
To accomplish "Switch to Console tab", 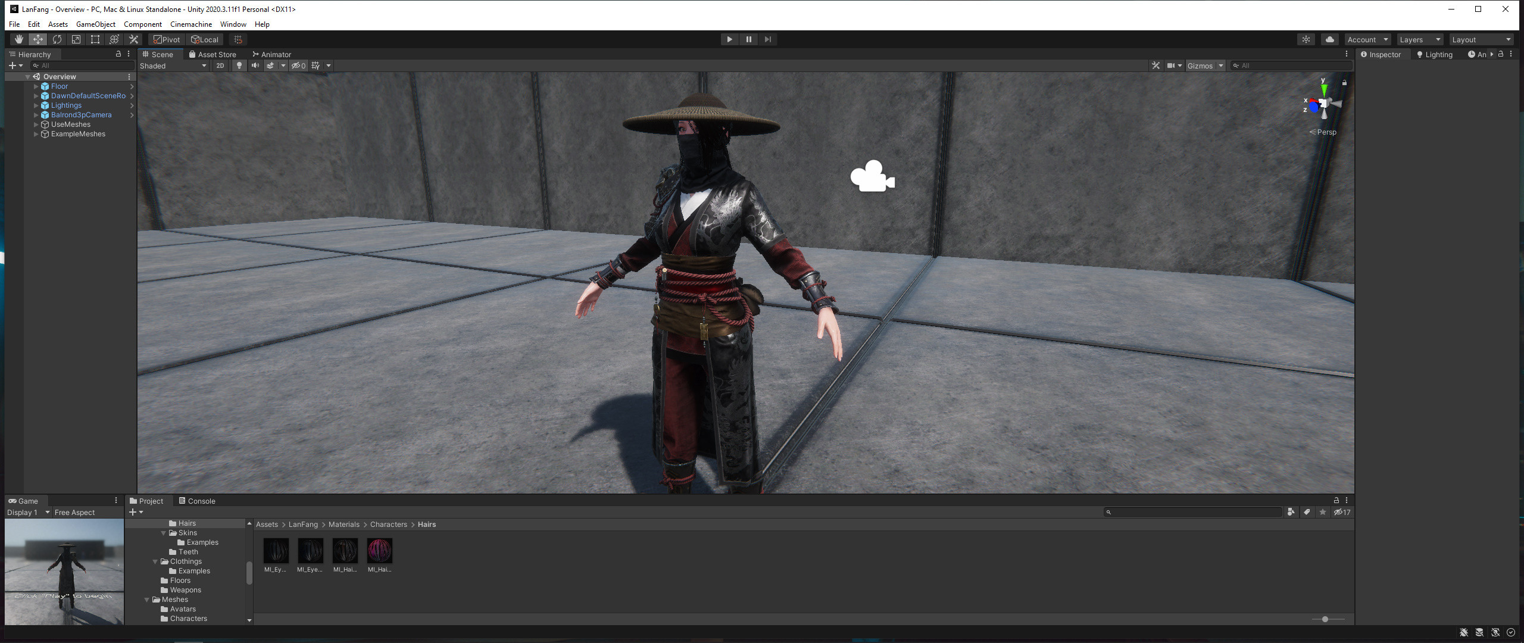I will click(197, 501).
